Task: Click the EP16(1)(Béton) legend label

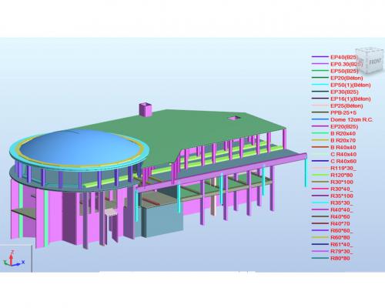Action: click(x=350, y=99)
